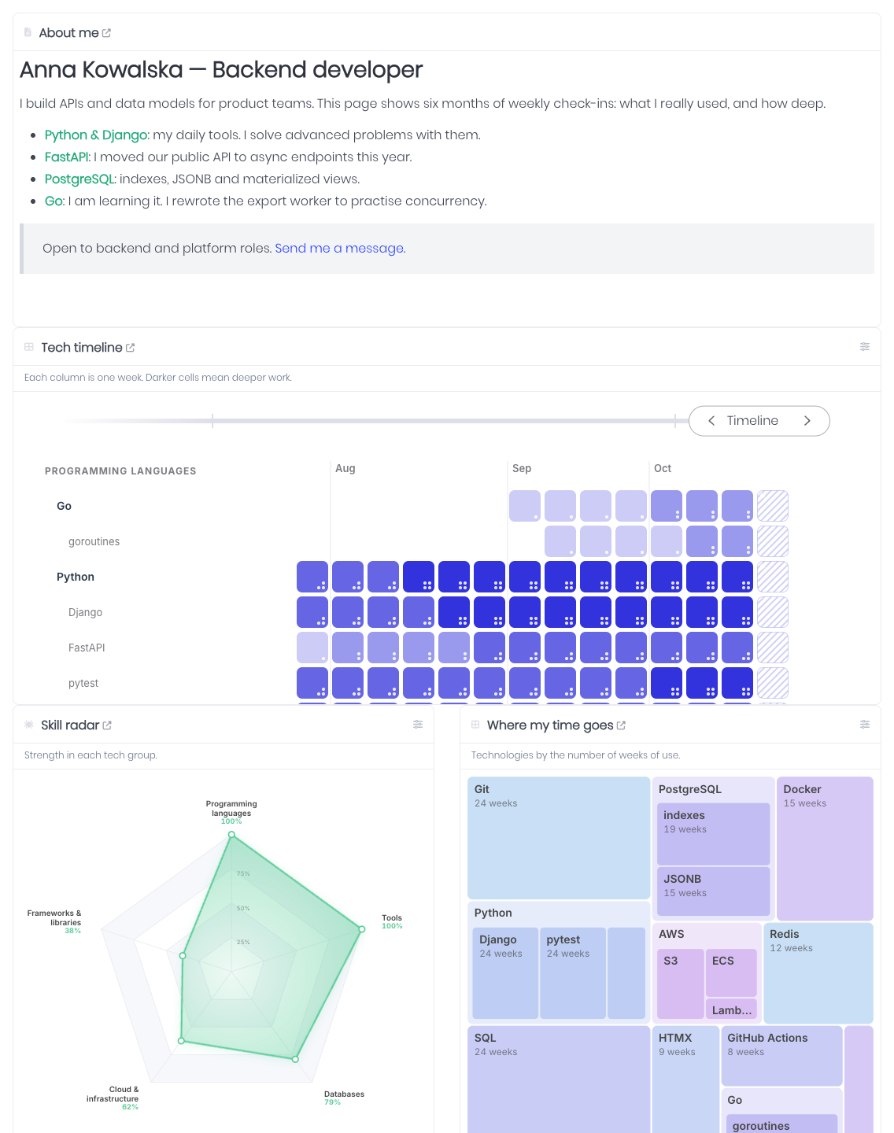The width and height of the screenshot is (894, 1133).
Task: Open settings icon of Where my time goes panel
Action: click(x=865, y=725)
